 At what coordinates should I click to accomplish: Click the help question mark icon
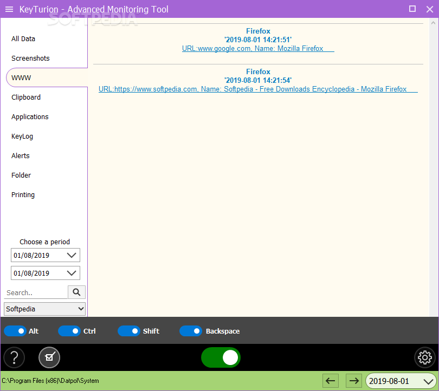[x=14, y=357]
